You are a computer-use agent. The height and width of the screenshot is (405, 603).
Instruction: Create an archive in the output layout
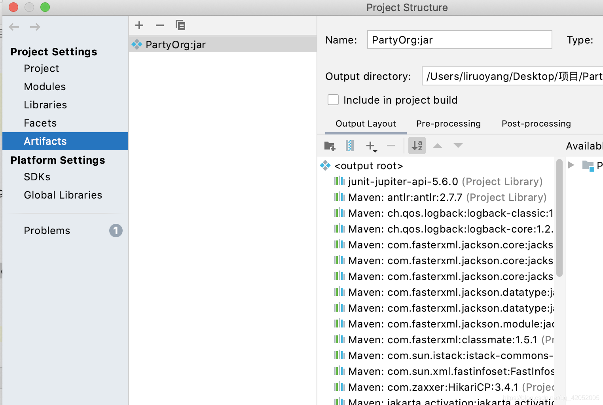click(350, 146)
